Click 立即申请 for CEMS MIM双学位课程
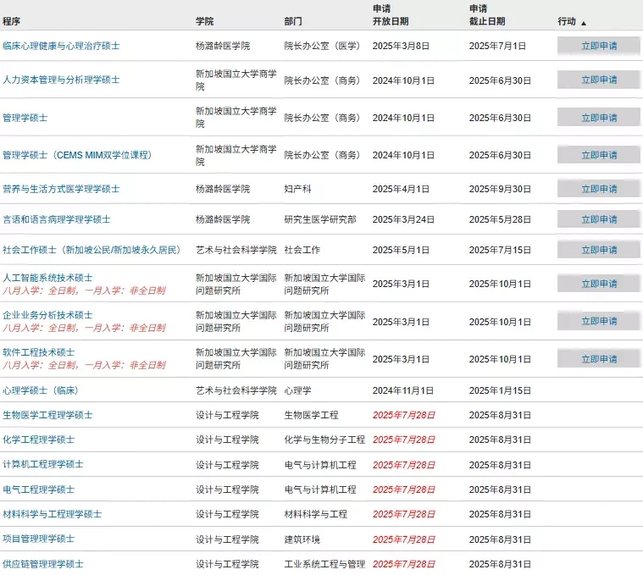The height and width of the screenshot is (575, 643). 599,155
